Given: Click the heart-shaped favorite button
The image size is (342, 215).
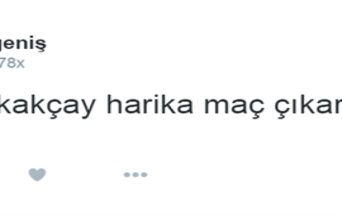Looking at the screenshot, I should tap(37, 174).
